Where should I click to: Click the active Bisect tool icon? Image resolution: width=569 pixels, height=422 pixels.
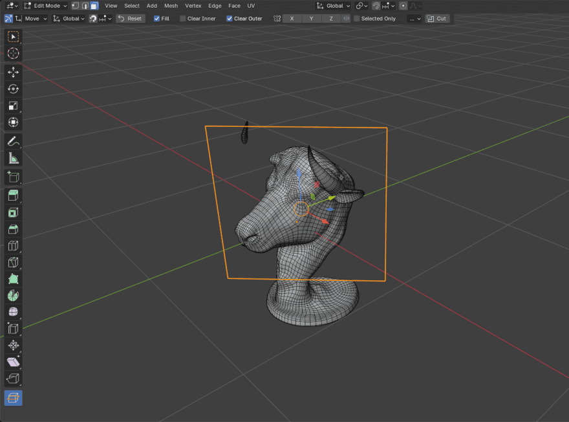tap(13, 398)
